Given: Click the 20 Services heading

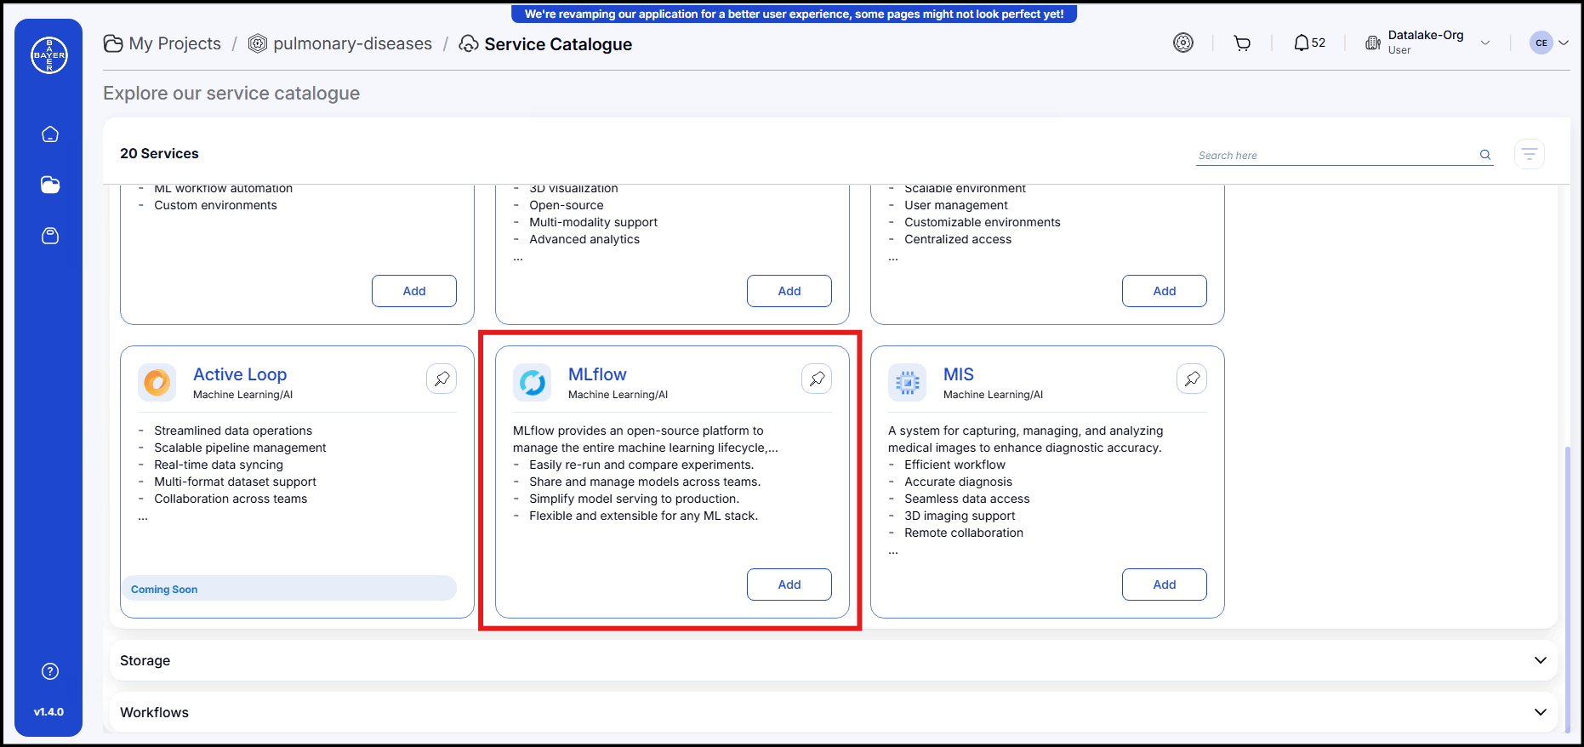Looking at the screenshot, I should 159,153.
